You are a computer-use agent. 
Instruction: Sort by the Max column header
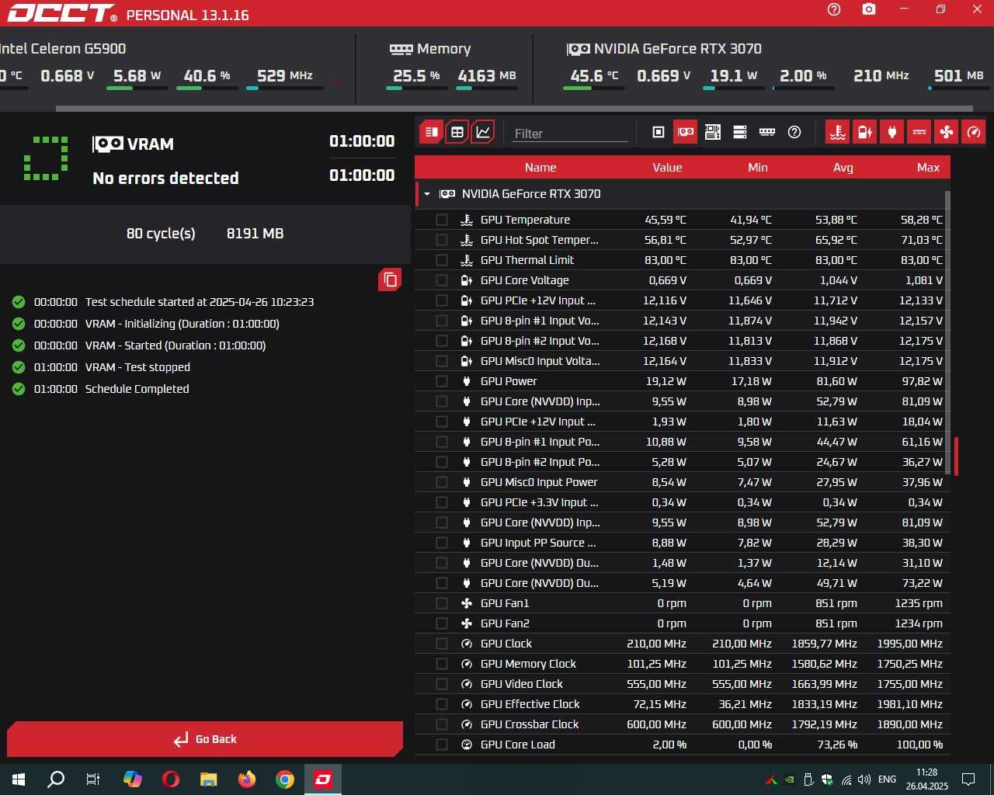point(928,168)
